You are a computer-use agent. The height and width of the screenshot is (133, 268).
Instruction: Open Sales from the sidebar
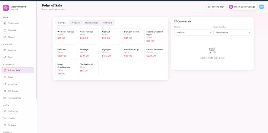click(18, 77)
